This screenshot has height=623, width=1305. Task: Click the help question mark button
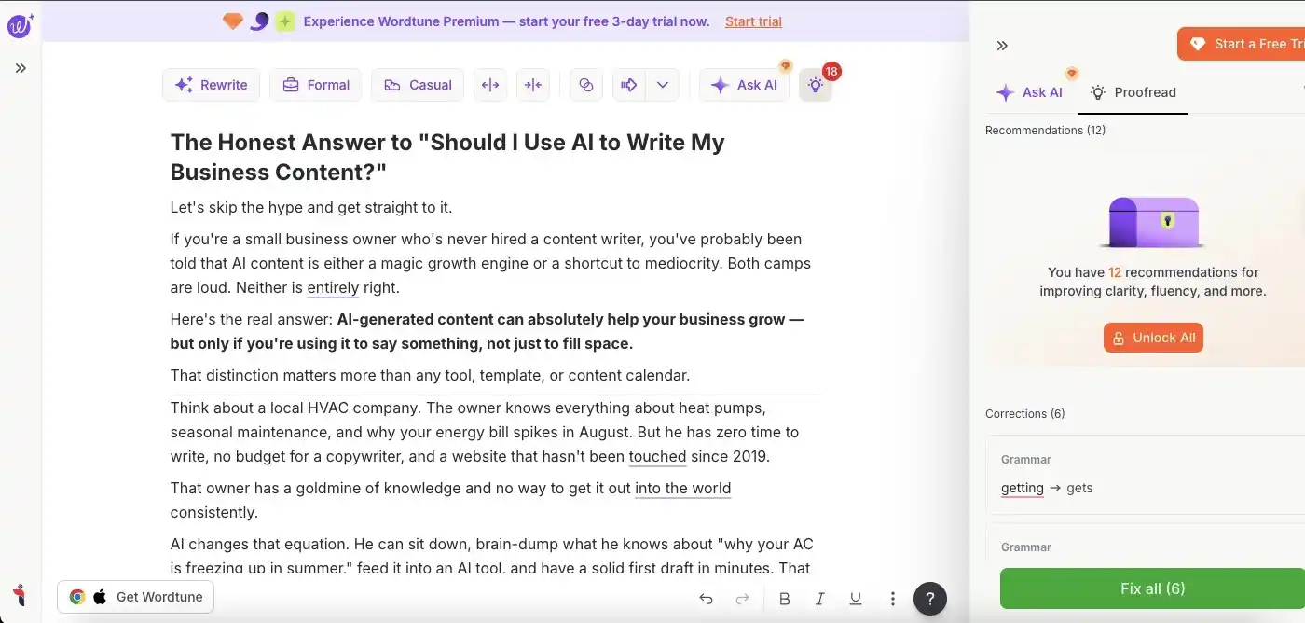(930, 599)
